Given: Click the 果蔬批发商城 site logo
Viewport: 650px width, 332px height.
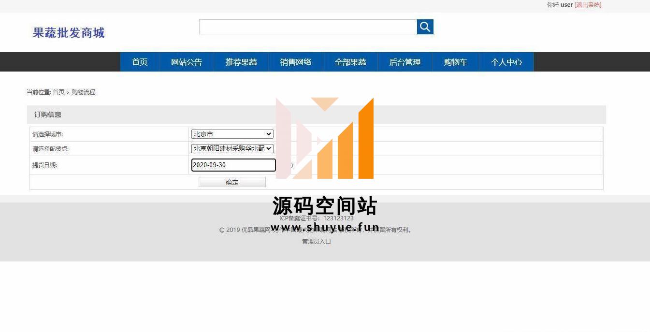Looking at the screenshot, I should [69, 33].
